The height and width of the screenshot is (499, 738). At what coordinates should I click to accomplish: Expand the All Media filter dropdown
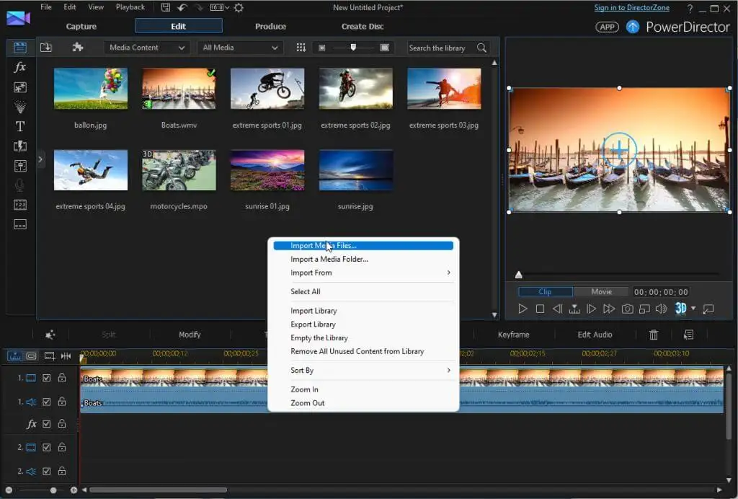coord(239,48)
